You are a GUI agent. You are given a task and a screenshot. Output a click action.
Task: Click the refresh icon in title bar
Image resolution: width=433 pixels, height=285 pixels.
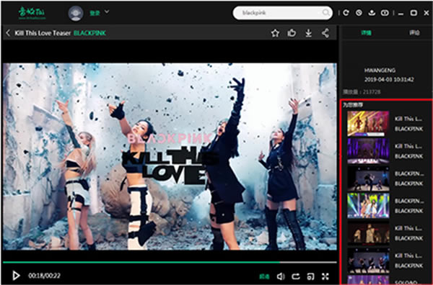tap(346, 13)
